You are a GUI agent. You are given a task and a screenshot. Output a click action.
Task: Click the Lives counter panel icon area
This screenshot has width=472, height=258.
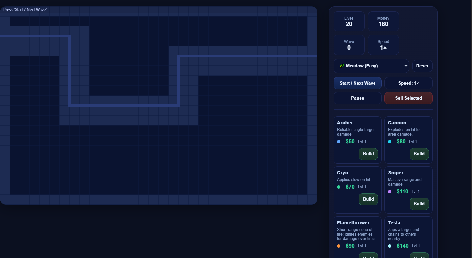349,21
